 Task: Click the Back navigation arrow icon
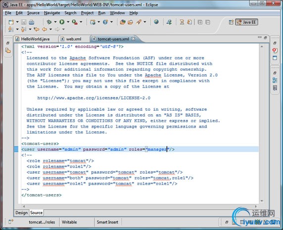(45, 29)
